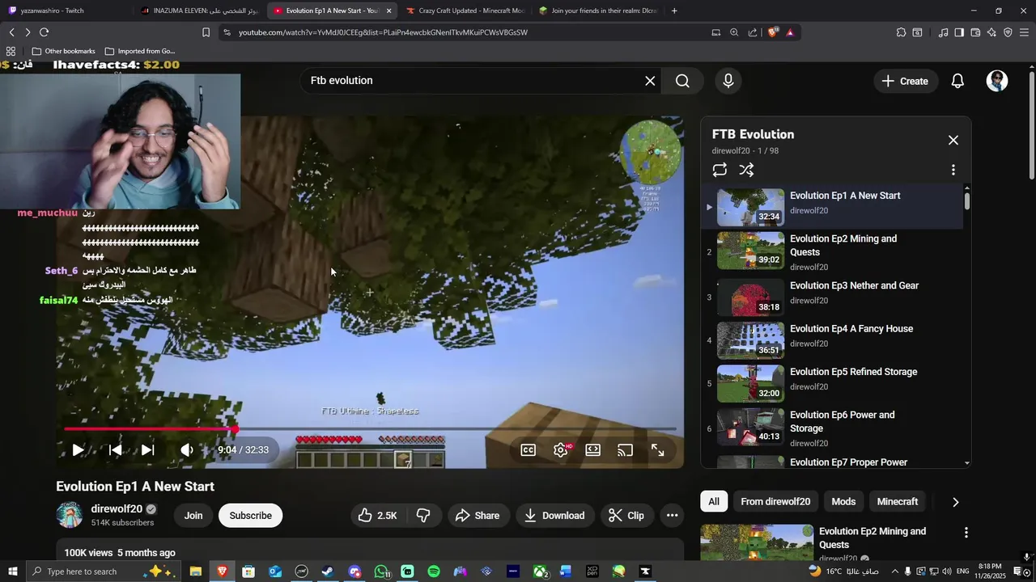Open playlist three-dot options menu
Viewport: 1036px width, 582px height.
(953, 170)
